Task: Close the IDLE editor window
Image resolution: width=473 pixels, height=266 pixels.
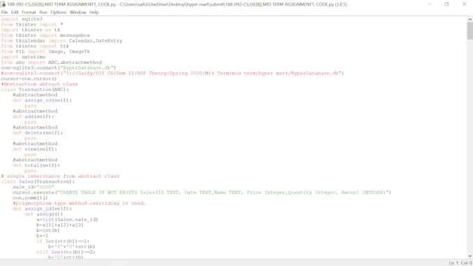Action: tap(464, 4)
